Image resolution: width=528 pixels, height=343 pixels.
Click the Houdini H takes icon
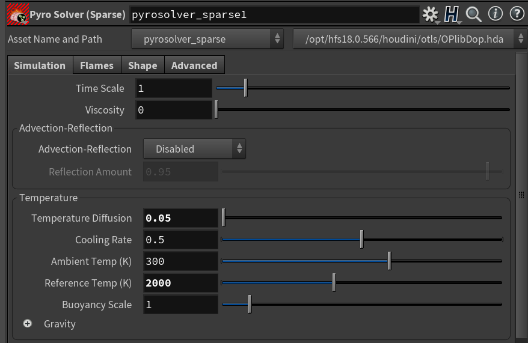[451, 14]
